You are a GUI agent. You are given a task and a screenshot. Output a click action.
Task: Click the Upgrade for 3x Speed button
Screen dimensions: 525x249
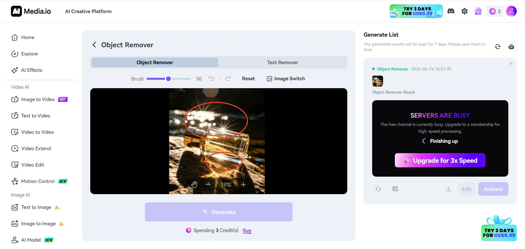[x=440, y=160]
